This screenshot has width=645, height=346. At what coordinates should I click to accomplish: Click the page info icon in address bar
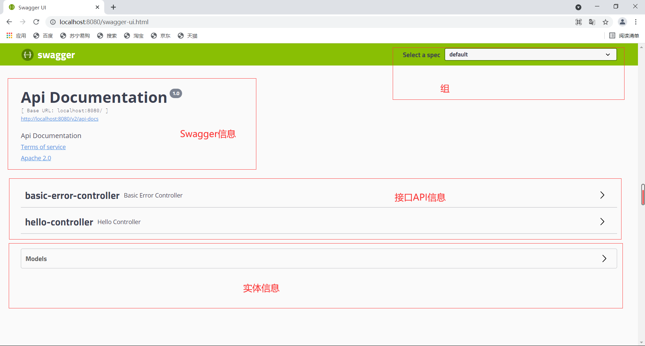[53, 22]
